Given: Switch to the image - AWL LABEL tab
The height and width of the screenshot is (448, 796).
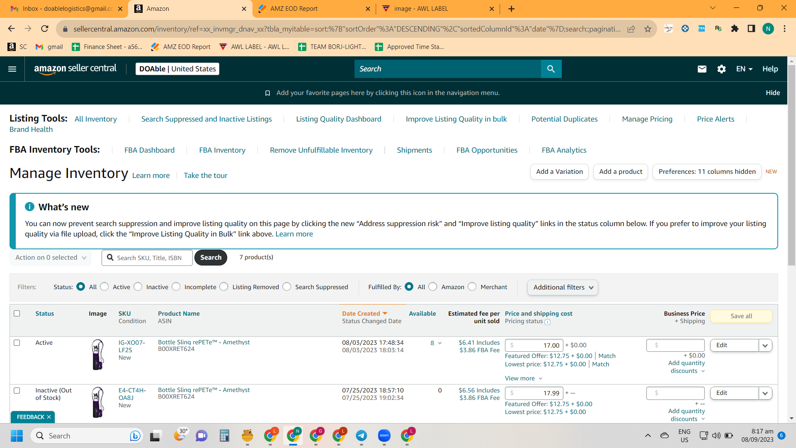Looking at the screenshot, I should point(437,9).
